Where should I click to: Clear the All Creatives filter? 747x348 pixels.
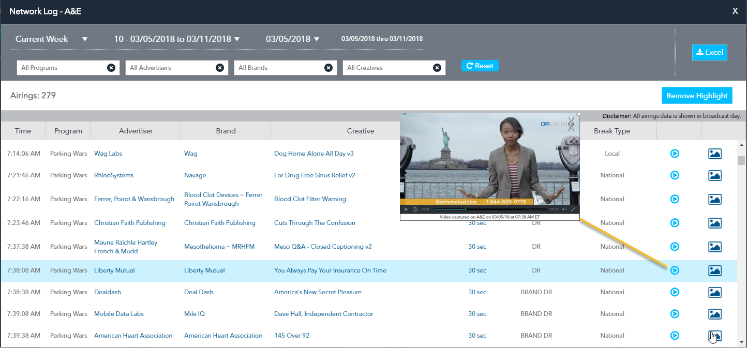(437, 68)
